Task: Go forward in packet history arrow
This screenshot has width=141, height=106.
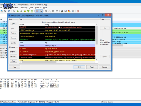Action: 21,11
